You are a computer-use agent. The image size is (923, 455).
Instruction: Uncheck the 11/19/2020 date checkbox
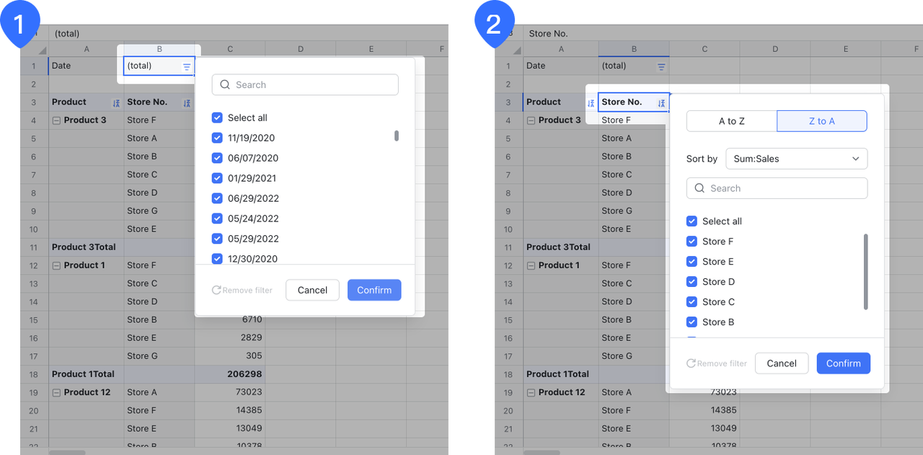[x=217, y=138]
